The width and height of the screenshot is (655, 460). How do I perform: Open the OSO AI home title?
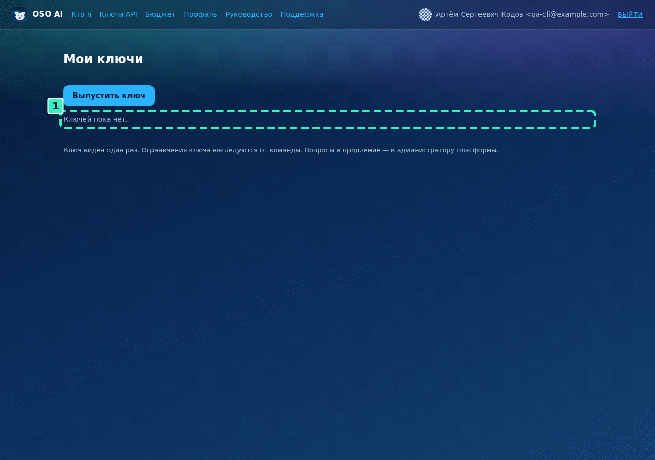tap(48, 14)
